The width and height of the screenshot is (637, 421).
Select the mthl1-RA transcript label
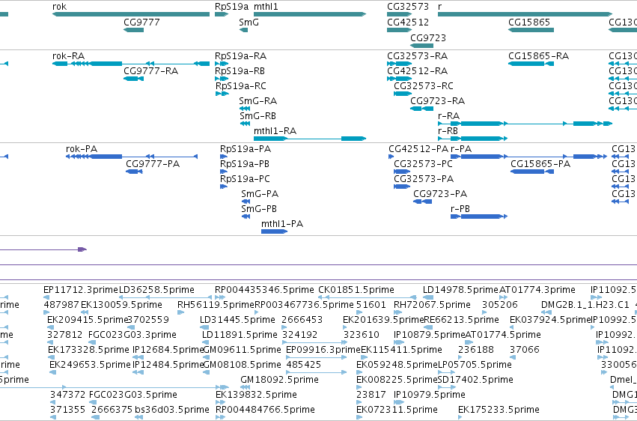click(x=275, y=131)
